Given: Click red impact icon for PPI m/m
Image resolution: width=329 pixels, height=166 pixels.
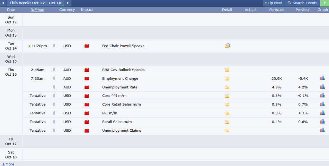Looking at the screenshot, I should [x=86, y=113].
